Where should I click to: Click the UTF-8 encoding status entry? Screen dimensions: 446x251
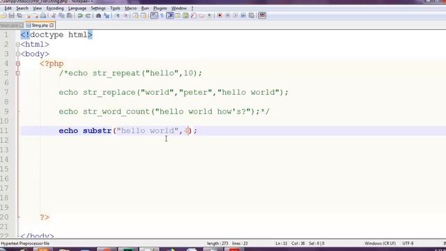(x=408, y=243)
